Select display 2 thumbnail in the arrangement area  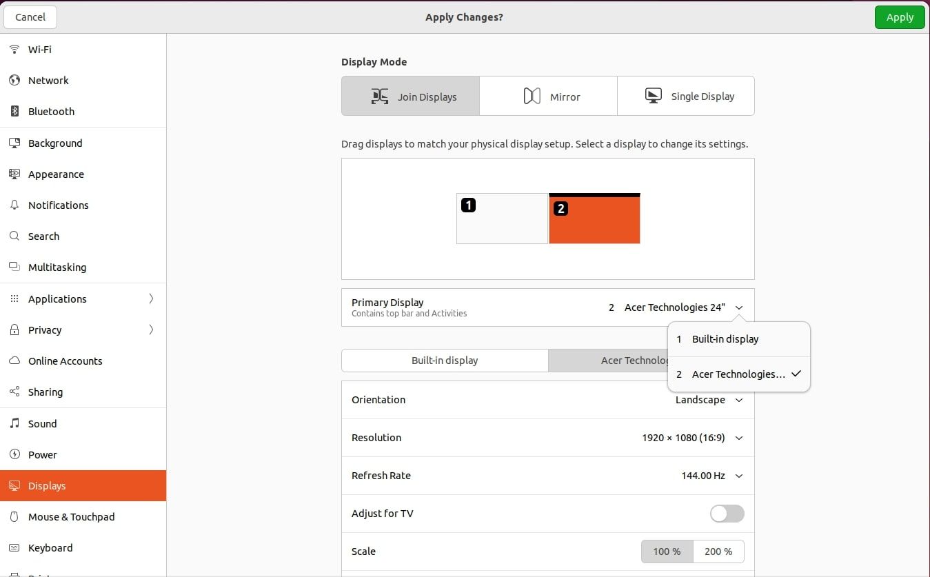[594, 219]
